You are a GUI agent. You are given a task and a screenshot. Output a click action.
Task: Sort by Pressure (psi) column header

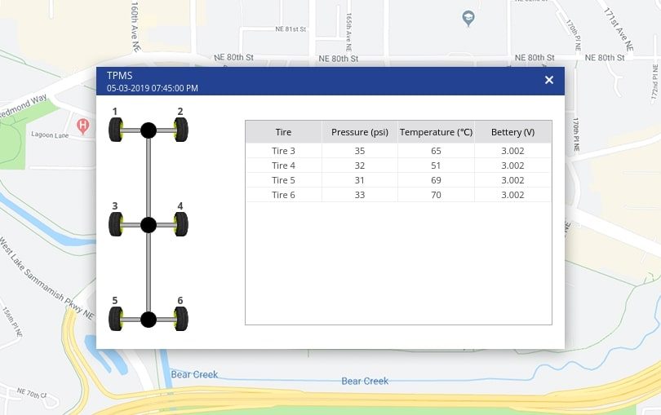[359, 132]
